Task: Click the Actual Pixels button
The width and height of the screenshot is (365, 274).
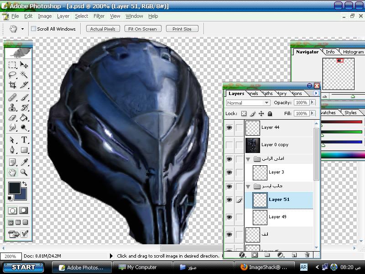Action: click(103, 29)
